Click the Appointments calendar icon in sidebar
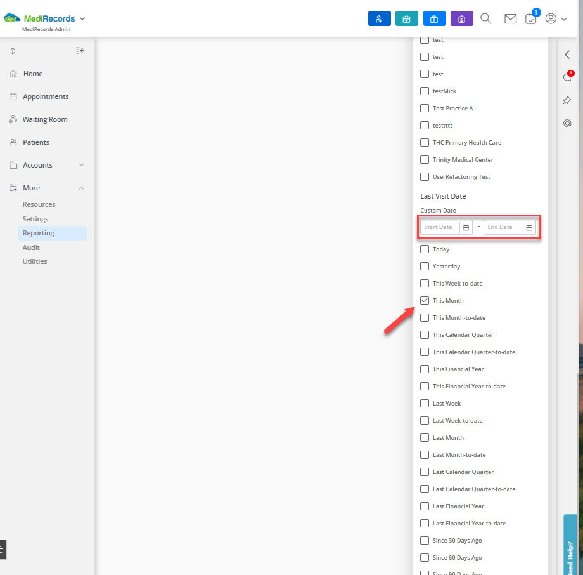This screenshot has width=583, height=575. tap(13, 97)
